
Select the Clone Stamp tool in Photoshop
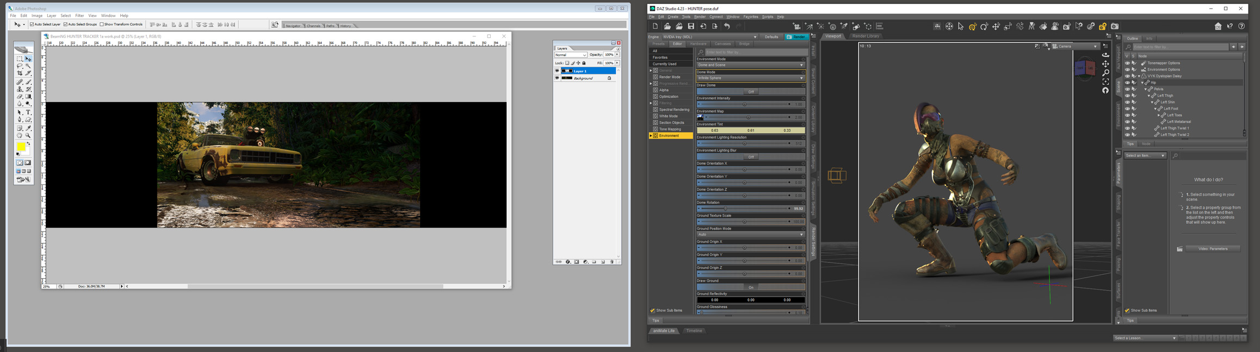click(20, 89)
